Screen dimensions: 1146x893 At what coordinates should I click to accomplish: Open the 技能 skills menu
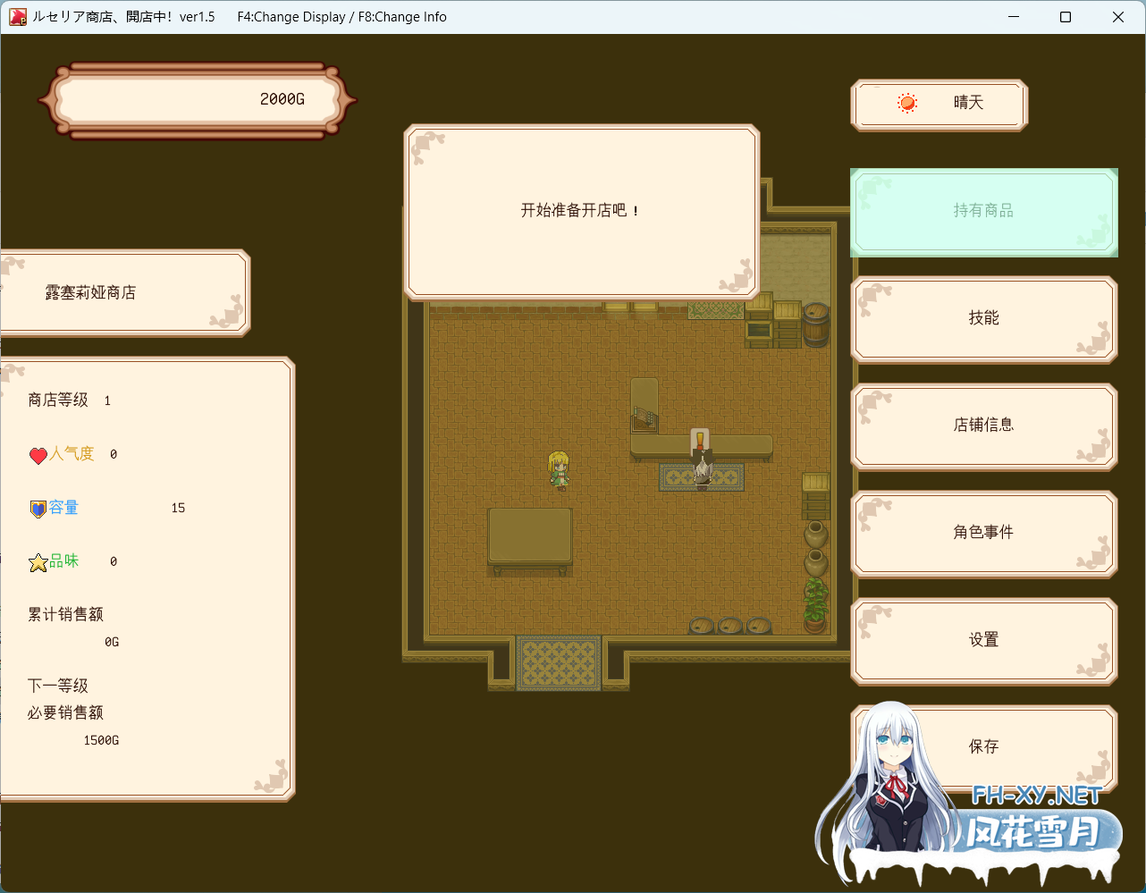pos(983,318)
